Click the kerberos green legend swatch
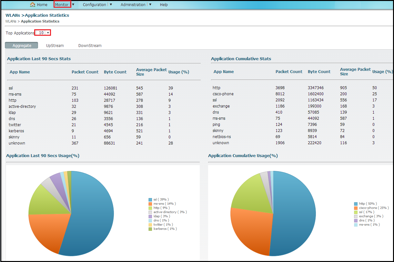Image resolution: width=394 pixels, height=262 pixels. point(150,229)
